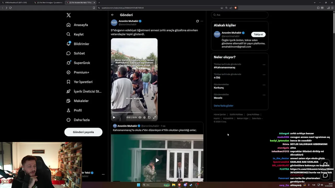Open the @anonimuhabir handle under author name
Image resolution: width=335 pixels, height=188 pixels.
click(x=127, y=24)
